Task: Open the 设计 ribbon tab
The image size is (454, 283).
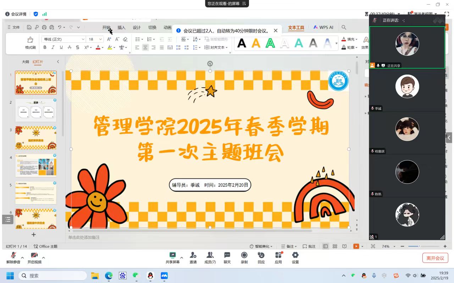Action: (137, 28)
